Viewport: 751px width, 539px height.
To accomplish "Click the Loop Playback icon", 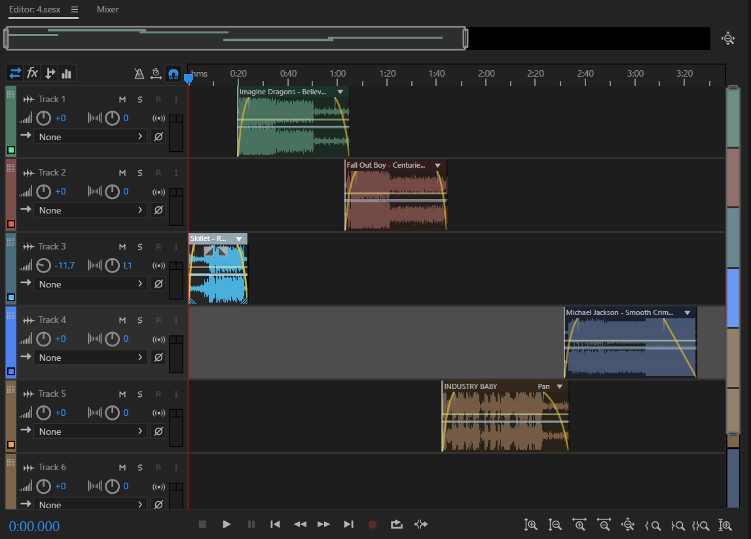I will click(396, 524).
